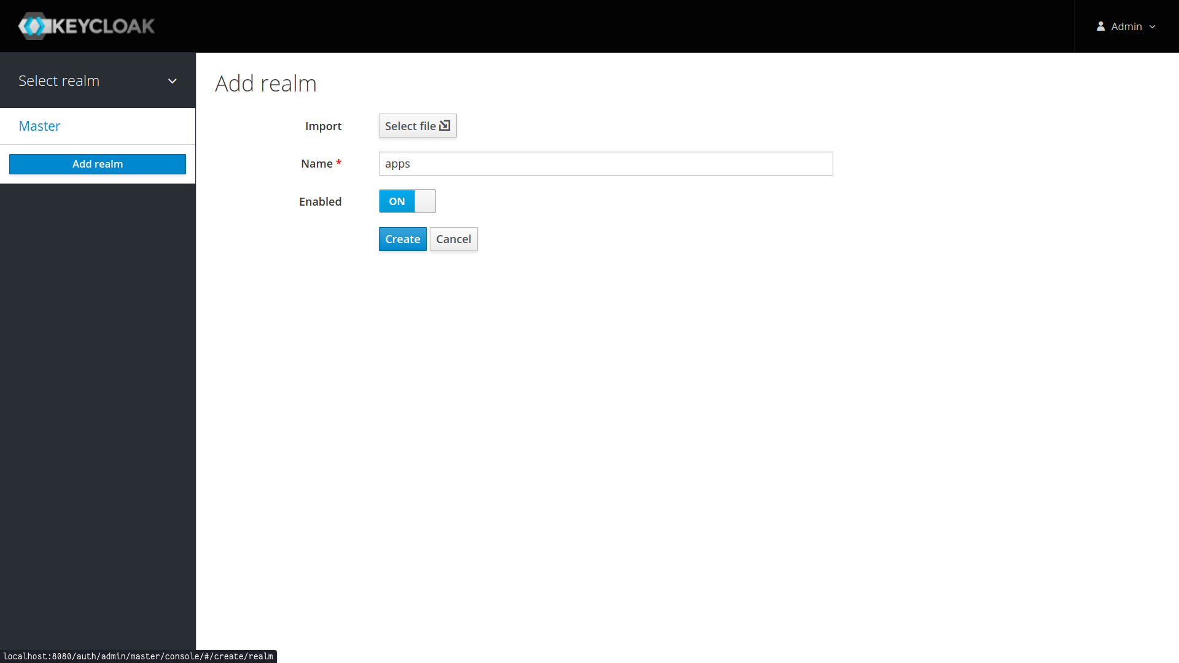Screen dimensions: 1179x663
Task: Open the Admin account menu
Action: [1126, 26]
